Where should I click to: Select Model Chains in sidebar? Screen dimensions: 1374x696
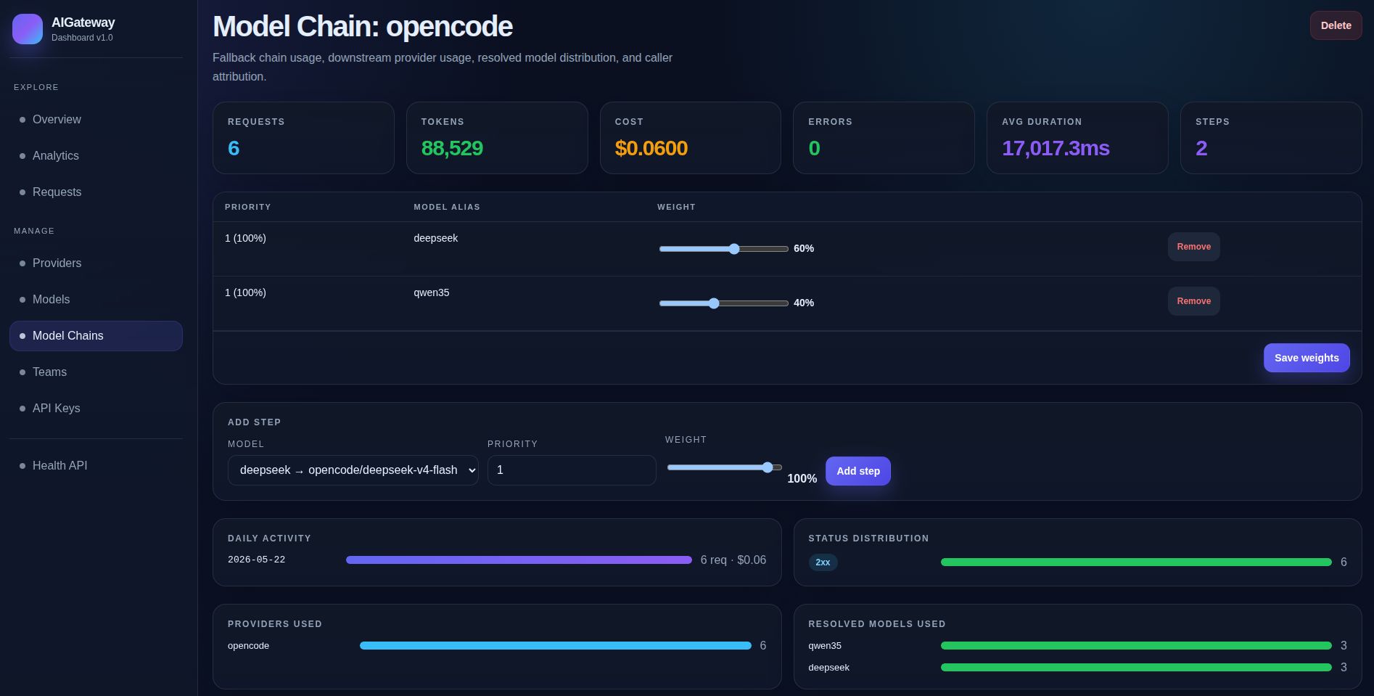click(96, 336)
